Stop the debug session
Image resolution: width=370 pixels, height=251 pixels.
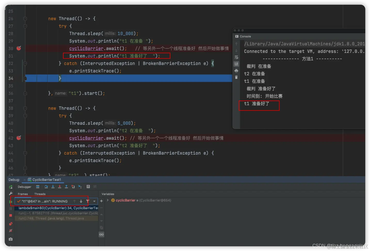pos(11,215)
